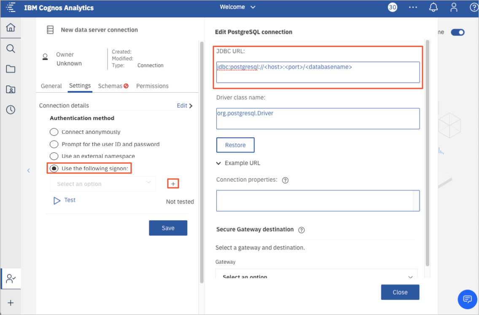
Task: Collapse panel with left chevron
Action: click(x=28, y=171)
